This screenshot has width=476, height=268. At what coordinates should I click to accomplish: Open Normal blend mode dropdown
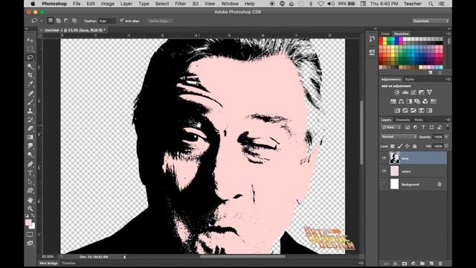(x=399, y=137)
